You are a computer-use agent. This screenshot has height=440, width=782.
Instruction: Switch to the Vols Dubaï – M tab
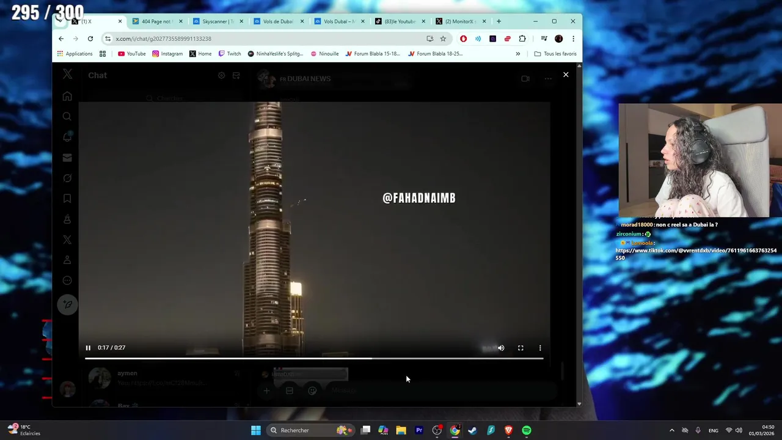pos(338,21)
